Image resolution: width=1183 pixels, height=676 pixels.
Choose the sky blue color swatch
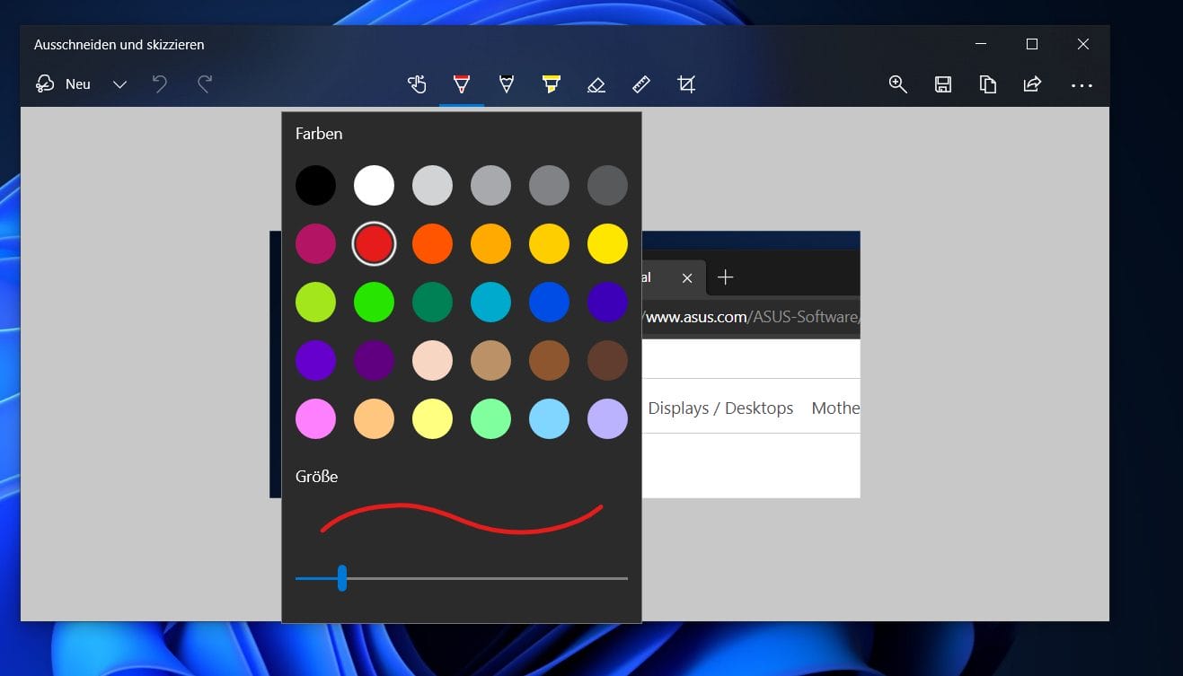click(x=549, y=418)
